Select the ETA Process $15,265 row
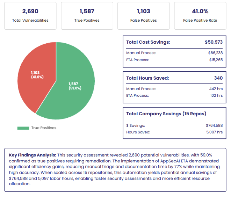This screenshot has height=197, width=231. (x=174, y=60)
